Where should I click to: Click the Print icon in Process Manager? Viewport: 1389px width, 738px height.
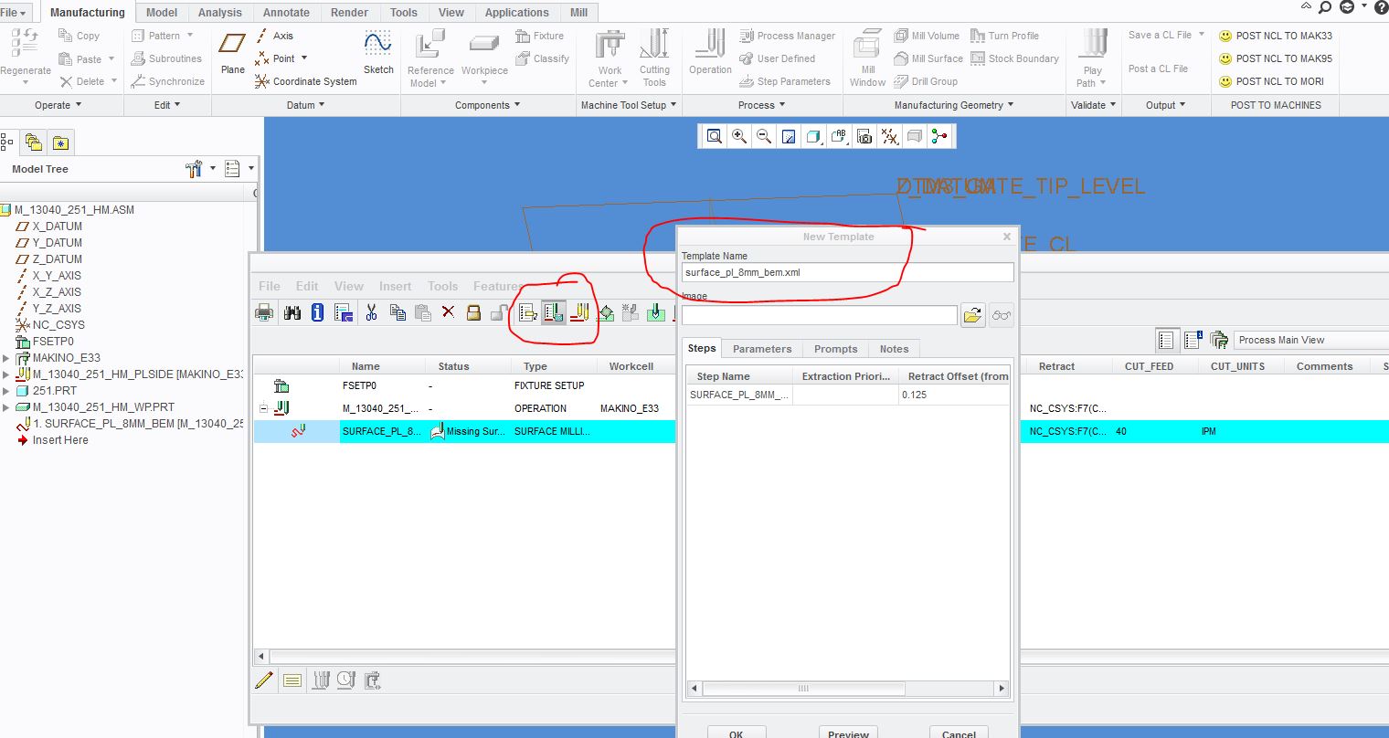click(x=264, y=312)
